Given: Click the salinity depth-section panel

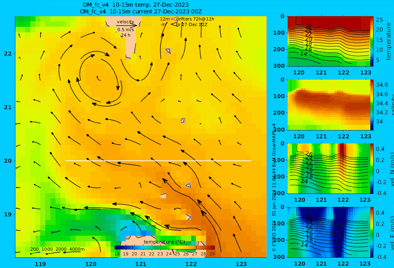Looking at the screenshot, I should point(329,105).
